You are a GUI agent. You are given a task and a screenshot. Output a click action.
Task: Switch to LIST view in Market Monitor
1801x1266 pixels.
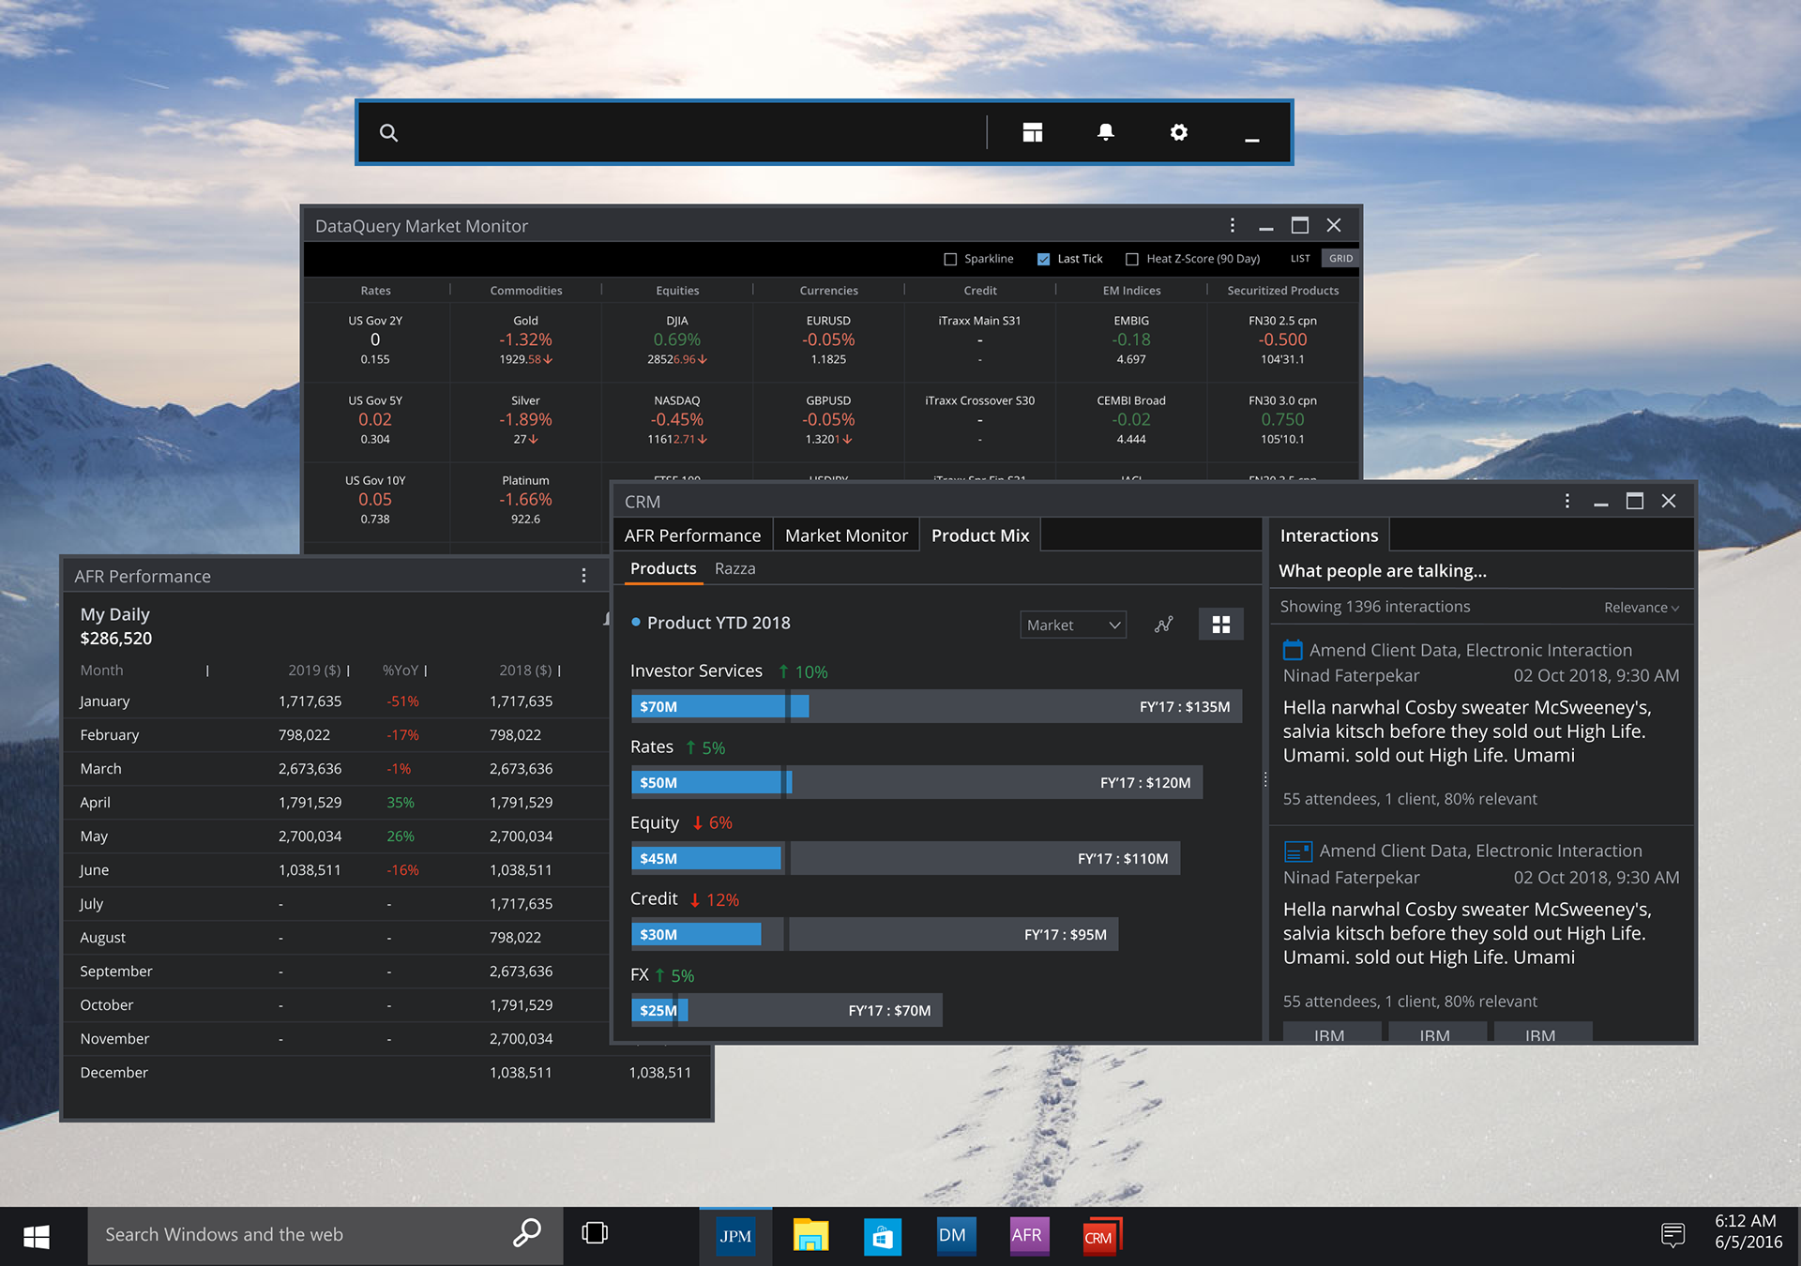[1299, 259]
